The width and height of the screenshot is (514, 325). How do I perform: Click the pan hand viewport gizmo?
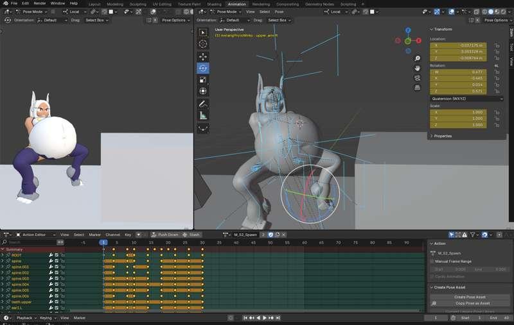tap(418, 68)
